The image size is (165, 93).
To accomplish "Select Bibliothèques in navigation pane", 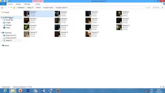I will click(x=9, y=17).
